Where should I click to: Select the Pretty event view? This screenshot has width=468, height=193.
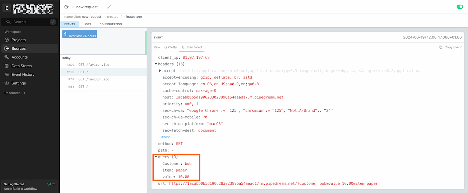pos(170,47)
